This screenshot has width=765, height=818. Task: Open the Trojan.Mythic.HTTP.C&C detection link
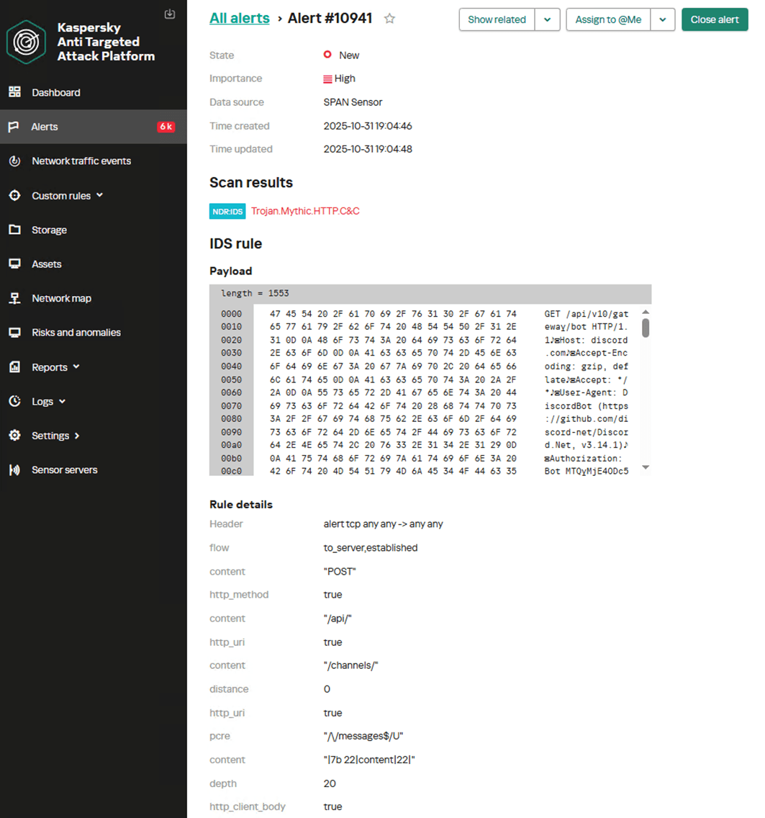pos(305,211)
